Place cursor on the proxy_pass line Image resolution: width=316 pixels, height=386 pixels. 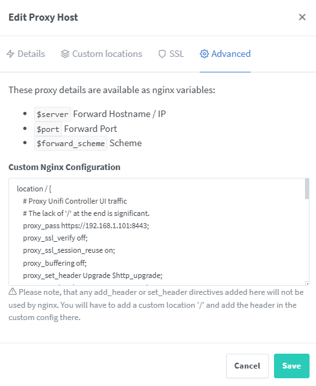86,226
